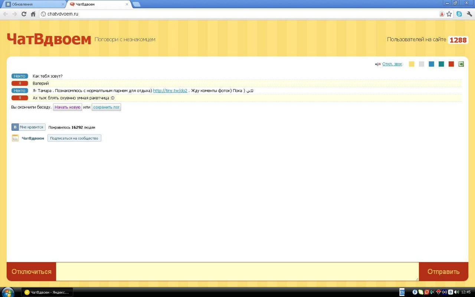Click the tagline "Поговори с незнакомцем"
Image resolution: width=475 pixels, height=297 pixels.
[x=125, y=39]
